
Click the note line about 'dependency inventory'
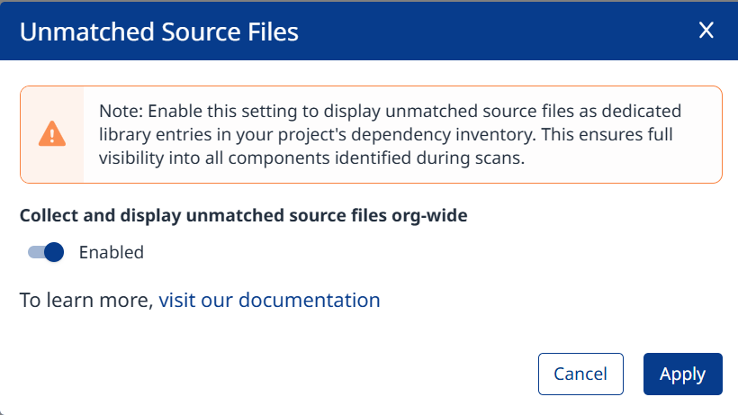tap(385, 134)
